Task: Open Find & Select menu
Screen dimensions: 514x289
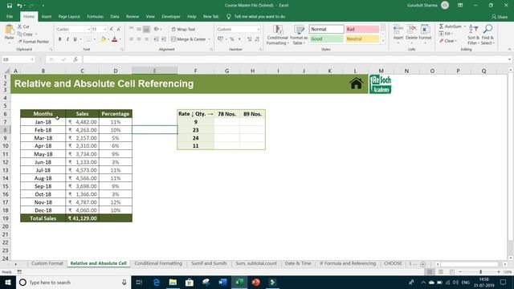Action: [487, 35]
